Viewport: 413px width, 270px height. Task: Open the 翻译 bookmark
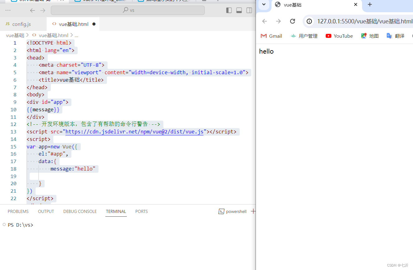click(x=396, y=36)
